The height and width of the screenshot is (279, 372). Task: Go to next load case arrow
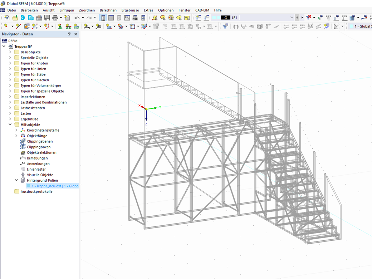pos(302,17)
